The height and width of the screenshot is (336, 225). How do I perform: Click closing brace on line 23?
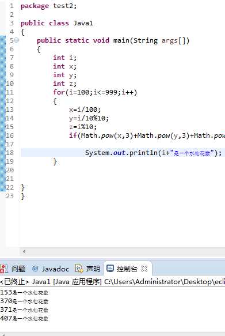(22, 197)
